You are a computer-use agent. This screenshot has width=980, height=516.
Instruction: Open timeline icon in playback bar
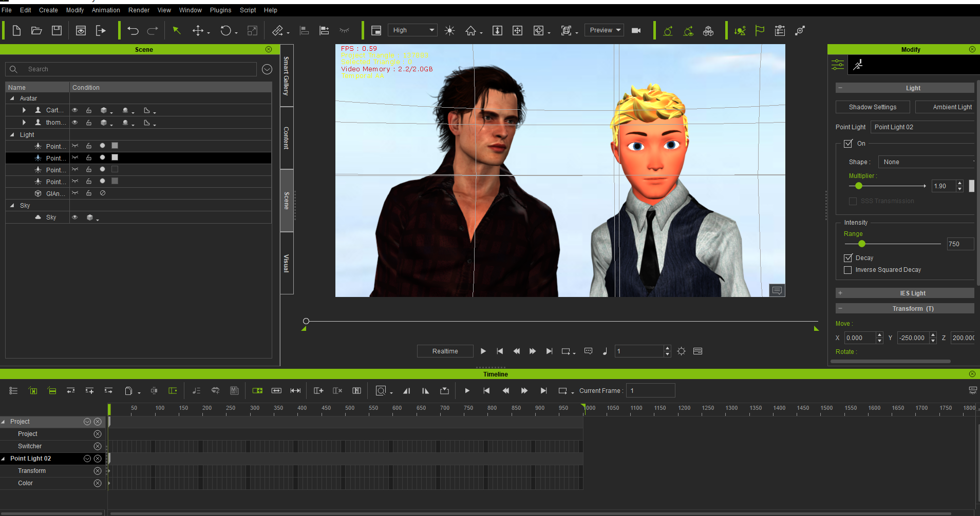point(698,351)
